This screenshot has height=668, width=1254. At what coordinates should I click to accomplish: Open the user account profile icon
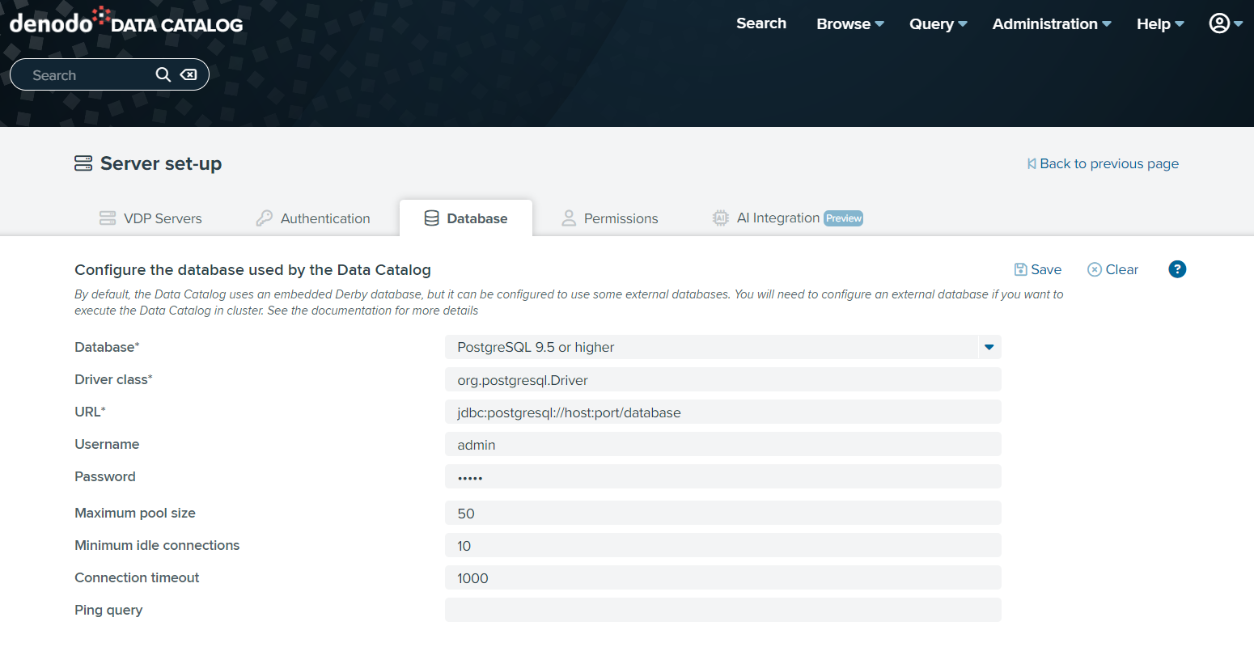[x=1219, y=23]
